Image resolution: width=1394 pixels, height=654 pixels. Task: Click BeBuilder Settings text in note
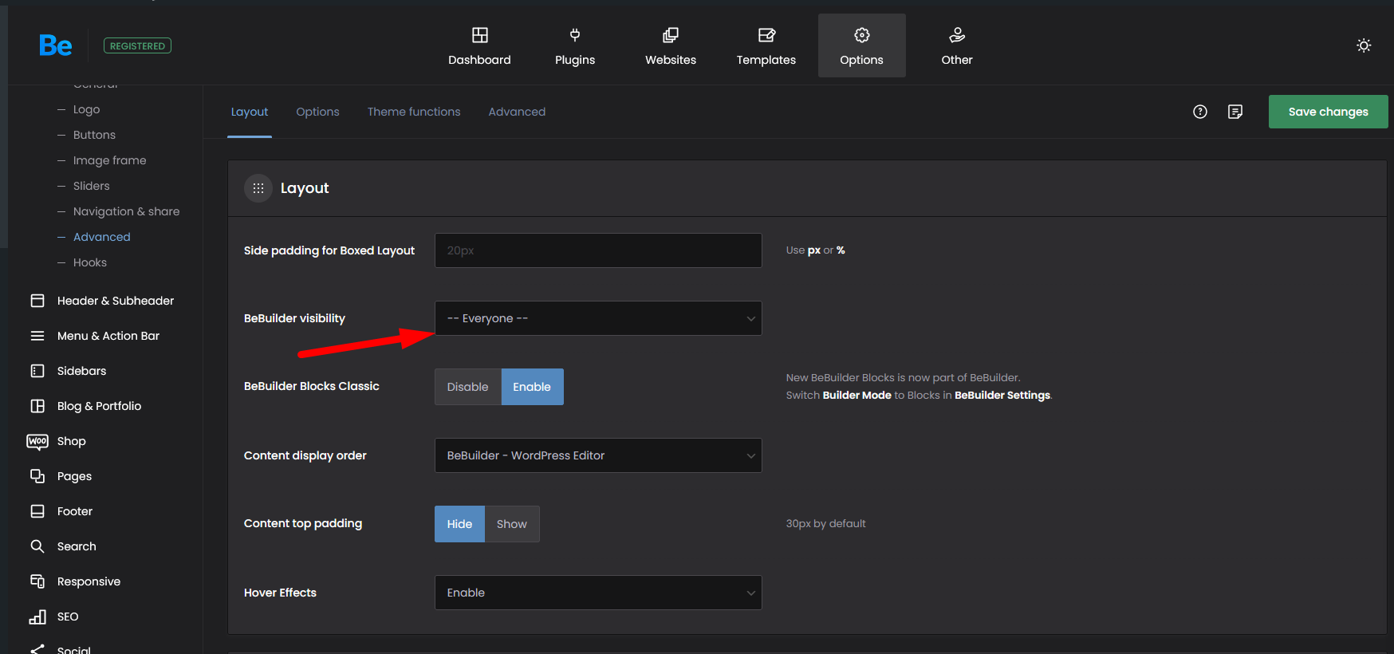(x=1002, y=395)
